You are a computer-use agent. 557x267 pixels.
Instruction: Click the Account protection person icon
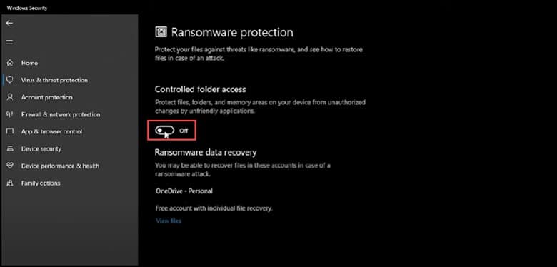click(x=10, y=97)
